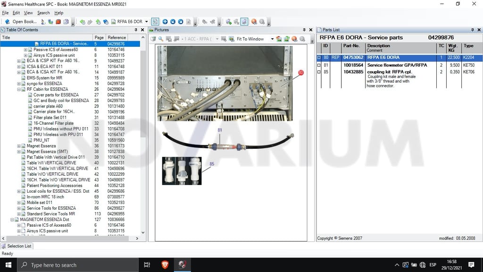483x272 pixels.
Task: Click the green back navigation arrow
Action: pos(82,22)
